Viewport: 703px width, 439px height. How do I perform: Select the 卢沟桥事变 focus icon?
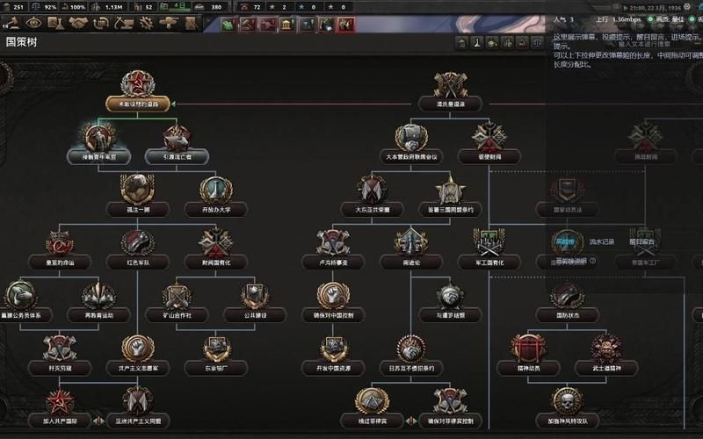(333, 241)
